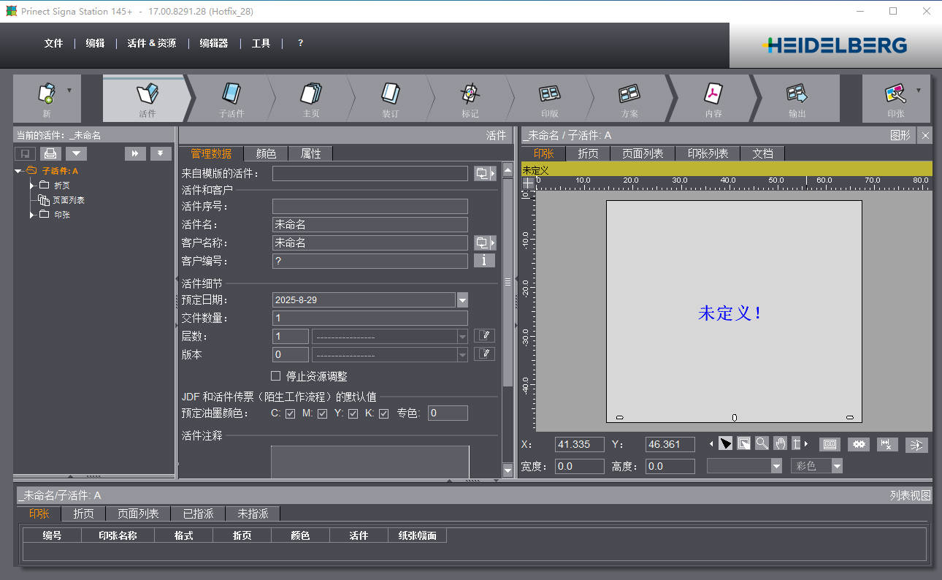Switch to the 颜色 tab

(x=266, y=153)
